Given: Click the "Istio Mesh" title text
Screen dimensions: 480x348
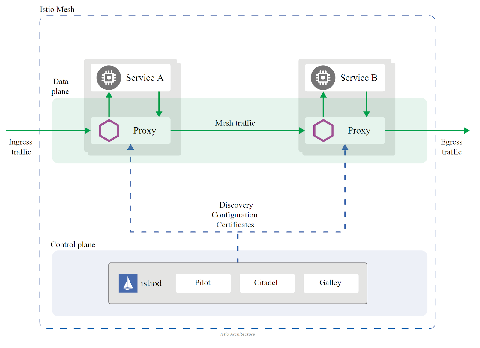Looking at the screenshot, I should (57, 9).
